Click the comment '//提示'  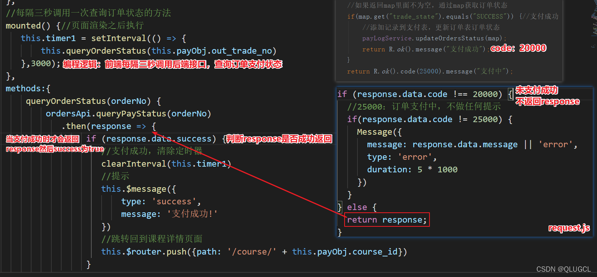(x=115, y=176)
